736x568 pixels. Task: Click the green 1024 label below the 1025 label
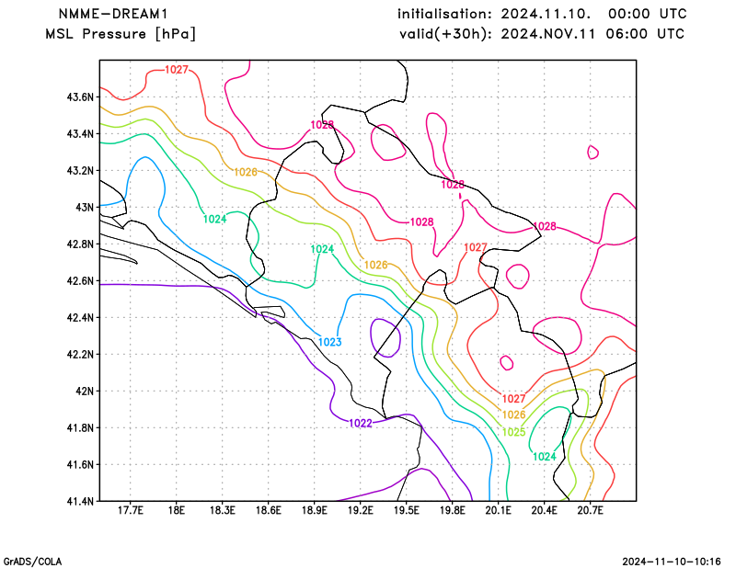[545, 457]
